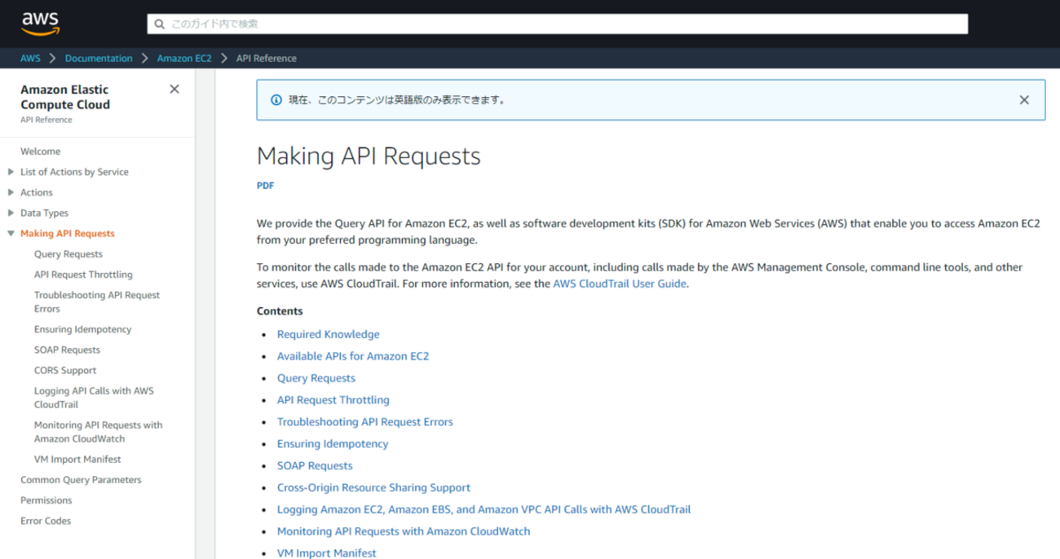The height and width of the screenshot is (559, 1060).
Task: Select Common Query Parameters in sidebar
Action: (81, 480)
